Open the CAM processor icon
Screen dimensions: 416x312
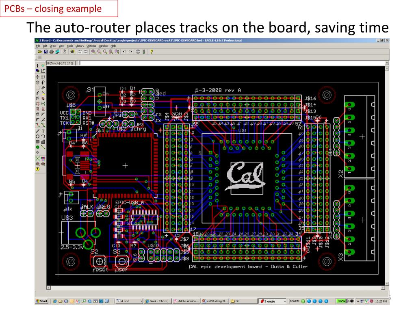pyautogui.click(x=58, y=52)
